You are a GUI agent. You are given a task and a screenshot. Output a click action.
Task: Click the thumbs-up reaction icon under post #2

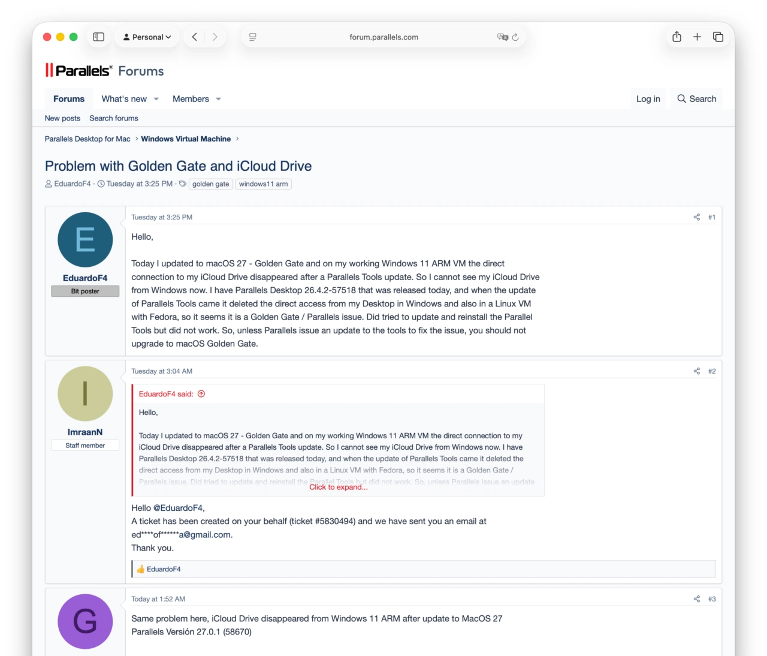[141, 569]
